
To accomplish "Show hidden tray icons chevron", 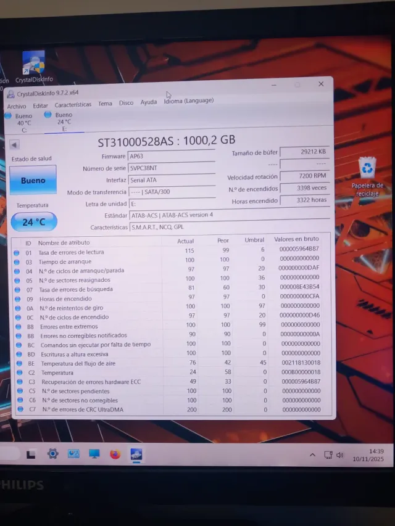I will click(x=312, y=455).
